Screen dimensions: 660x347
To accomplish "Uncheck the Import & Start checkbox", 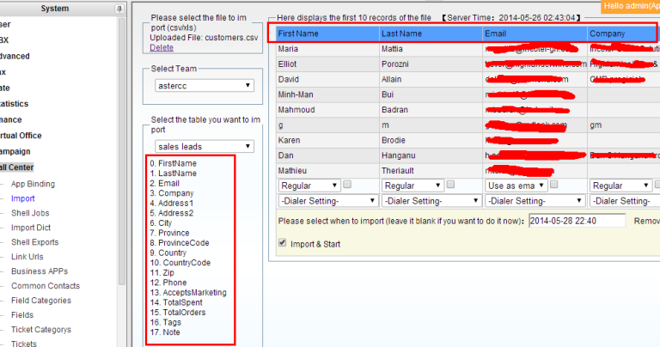I will [x=283, y=243].
